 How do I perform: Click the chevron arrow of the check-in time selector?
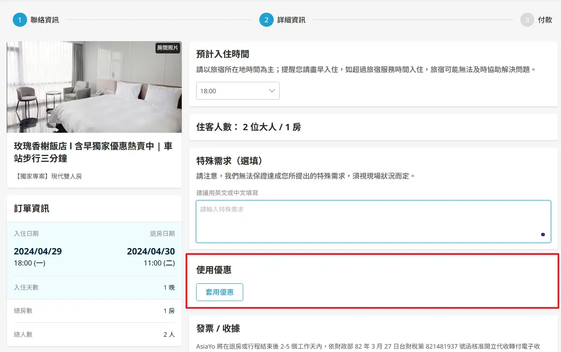272,91
